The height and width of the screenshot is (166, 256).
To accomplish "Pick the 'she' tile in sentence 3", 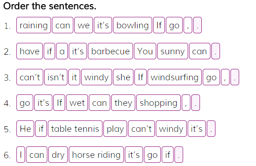I will (x=123, y=77).
